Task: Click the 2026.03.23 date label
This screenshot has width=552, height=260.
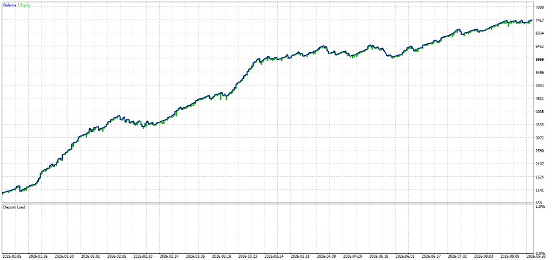Action: [x=248, y=257]
